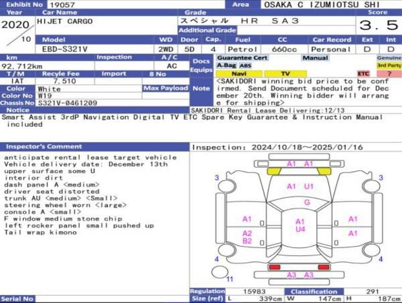The image size is (402, 303).
Task: Click comment line 'driver seat distorted'
Action: pos(52,191)
